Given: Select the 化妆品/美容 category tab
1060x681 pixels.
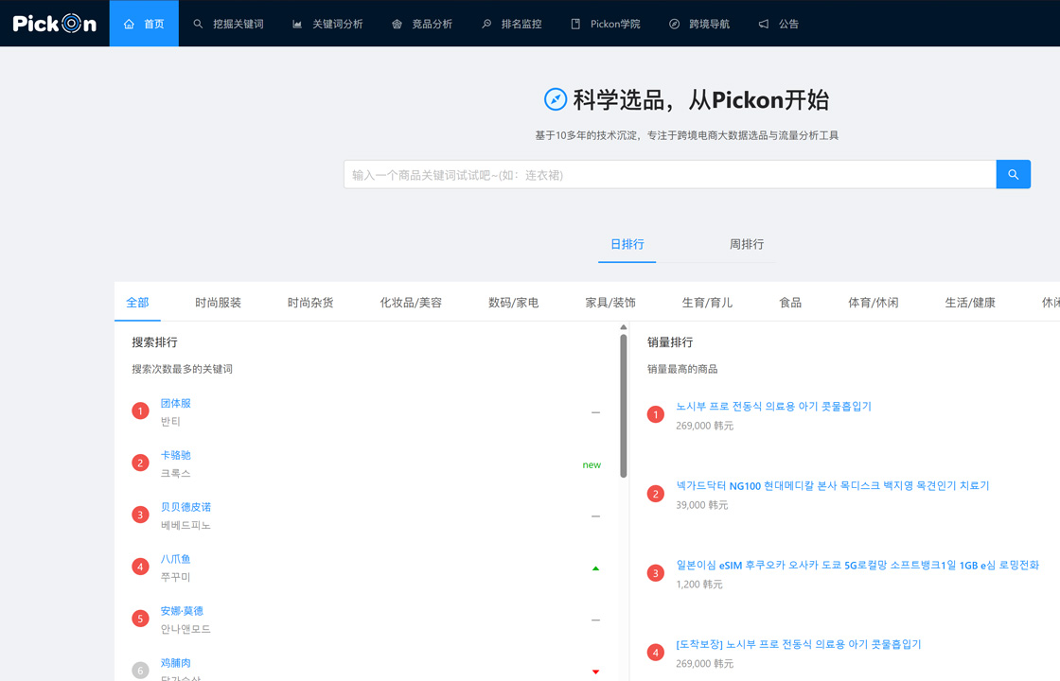Looking at the screenshot, I should [411, 303].
